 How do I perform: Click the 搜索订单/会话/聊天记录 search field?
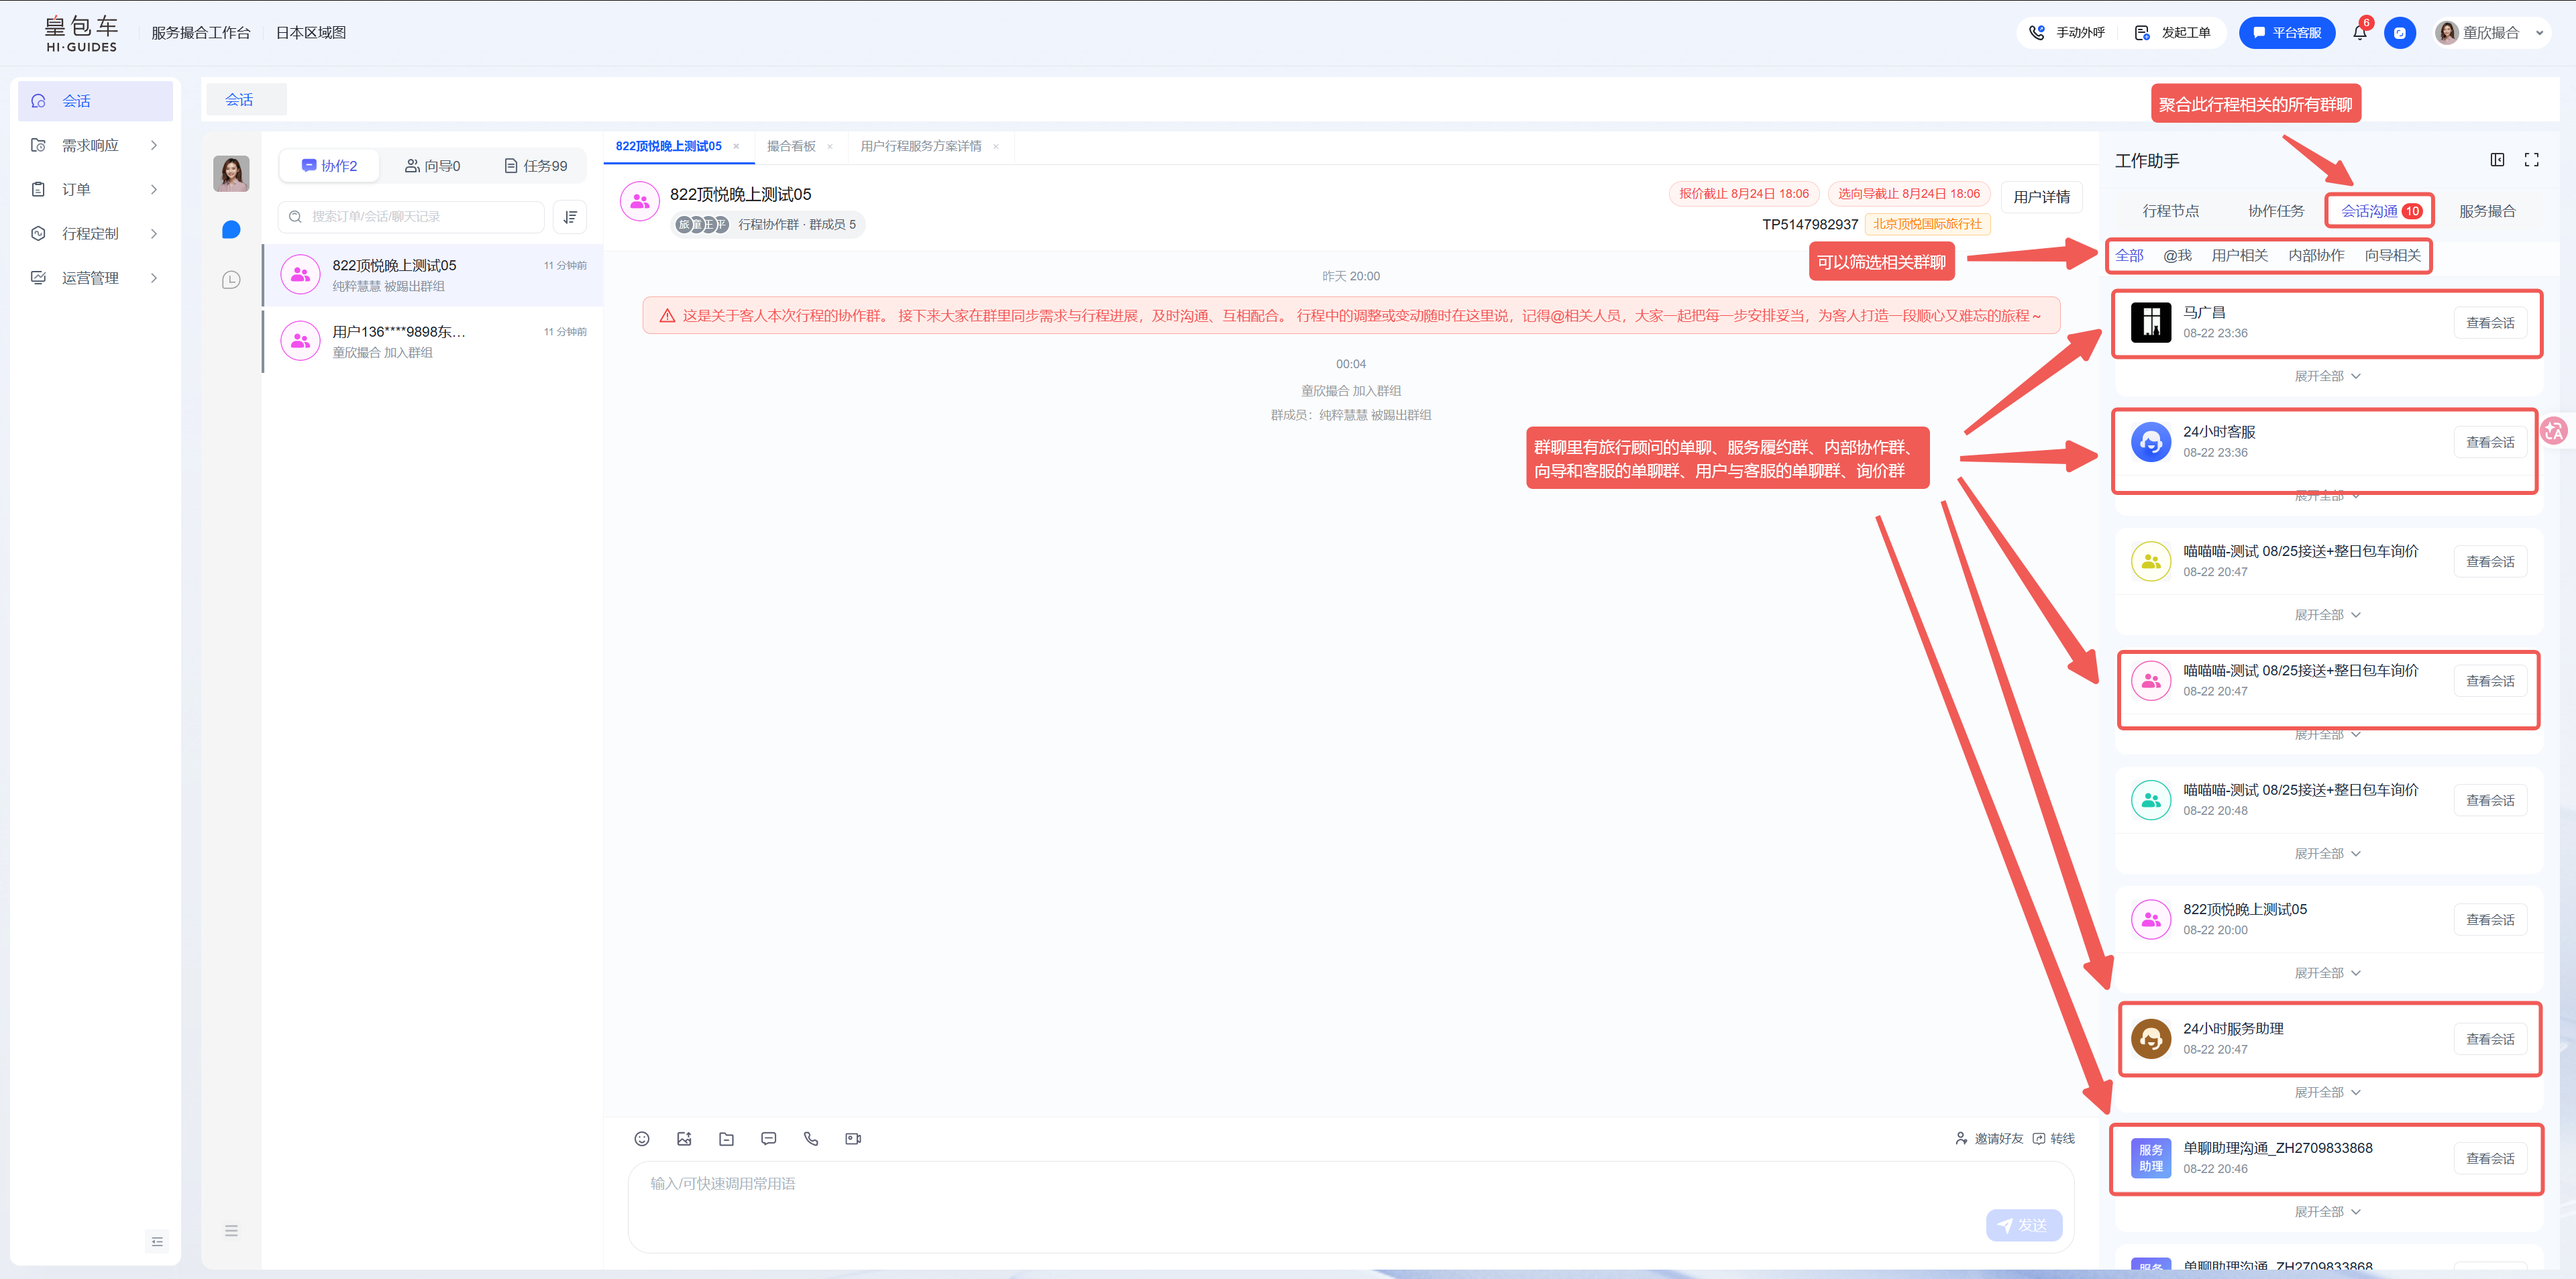tap(411, 217)
